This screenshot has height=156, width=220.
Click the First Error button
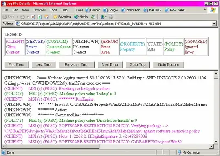16,64
